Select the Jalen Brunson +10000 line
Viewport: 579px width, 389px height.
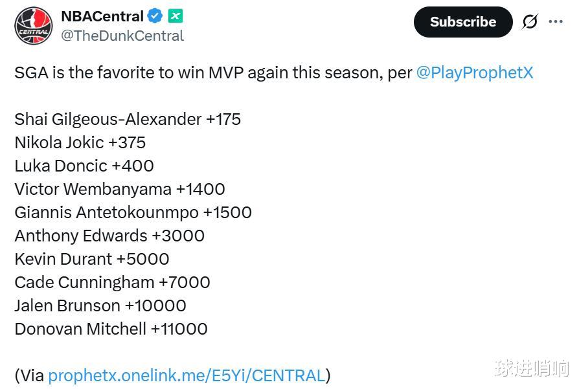coord(100,306)
